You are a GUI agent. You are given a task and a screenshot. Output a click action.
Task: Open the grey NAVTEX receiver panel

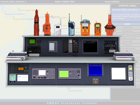[53, 47]
